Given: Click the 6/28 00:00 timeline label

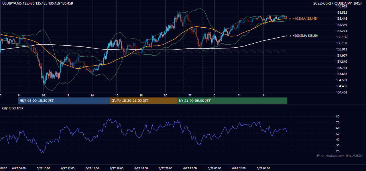Looking at the screenshot, I should click(215, 168).
